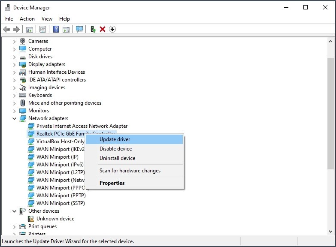Click the Human Interface Devices label
The width and height of the screenshot is (336, 247).
click(x=57, y=72)
